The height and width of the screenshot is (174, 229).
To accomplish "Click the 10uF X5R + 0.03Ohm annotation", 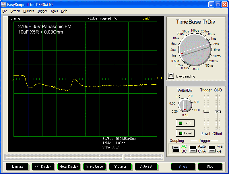I will pos(40,32).
